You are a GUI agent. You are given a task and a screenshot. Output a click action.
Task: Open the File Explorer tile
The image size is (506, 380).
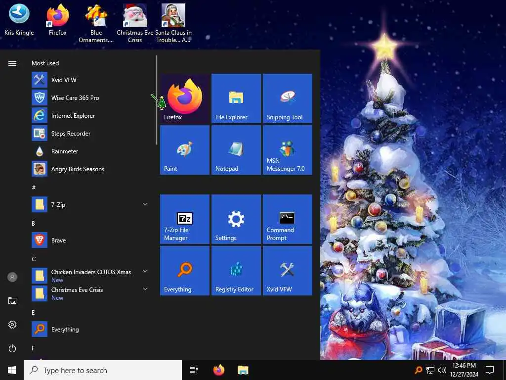click(236, 98)
